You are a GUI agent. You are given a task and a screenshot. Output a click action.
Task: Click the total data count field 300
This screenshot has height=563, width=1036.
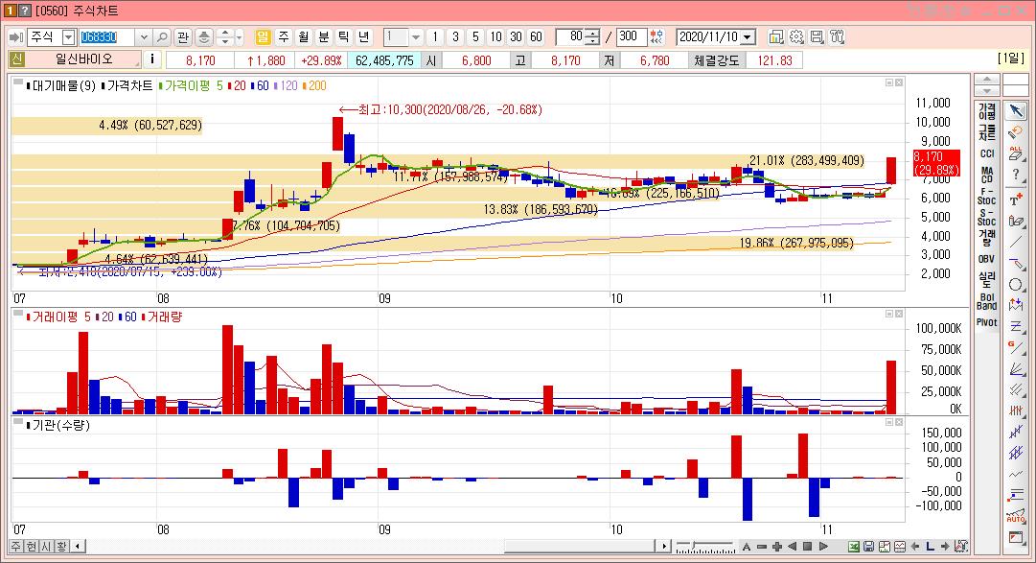(x=631, y=37)
